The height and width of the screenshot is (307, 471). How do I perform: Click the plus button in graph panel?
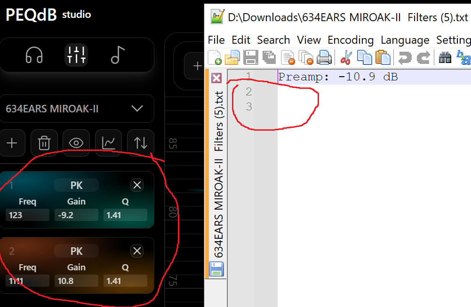pyautogui.click(x=197, y=66)
